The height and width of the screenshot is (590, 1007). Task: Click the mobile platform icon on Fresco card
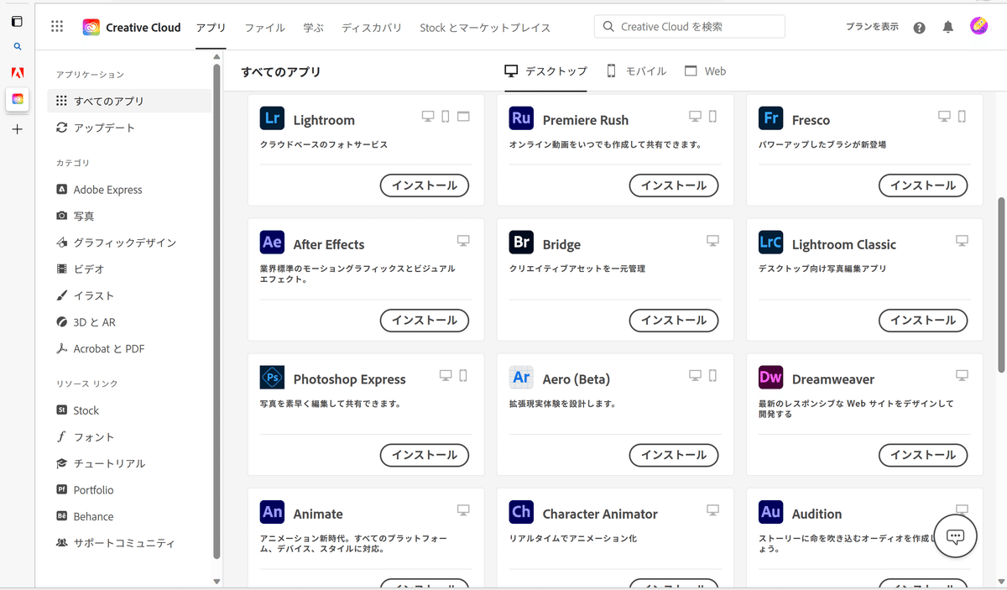coord(963,117)
